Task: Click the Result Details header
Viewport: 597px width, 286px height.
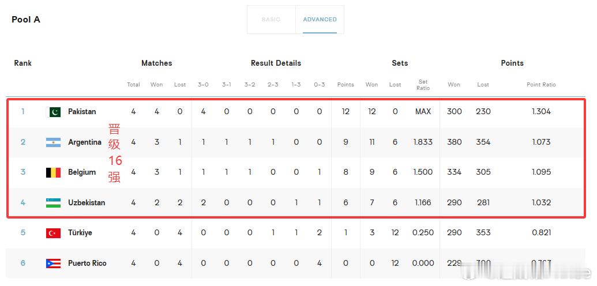Action: pyautogui.click(x=276, y=63)
